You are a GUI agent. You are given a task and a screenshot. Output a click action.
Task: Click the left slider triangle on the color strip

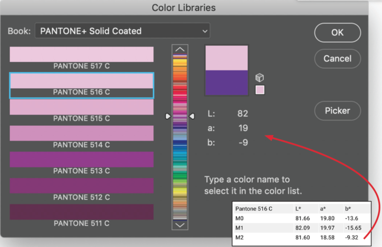pyautogui.click(x=168, y=116)
